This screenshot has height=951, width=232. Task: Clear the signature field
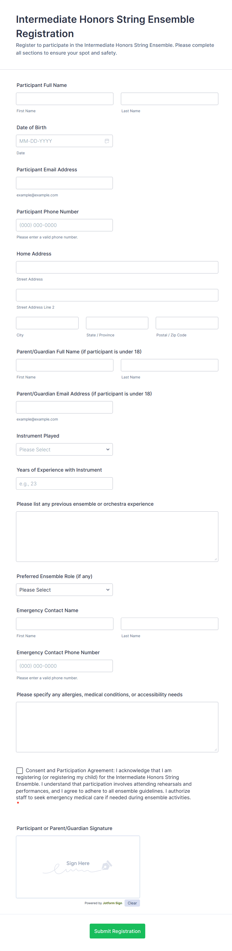132,903
